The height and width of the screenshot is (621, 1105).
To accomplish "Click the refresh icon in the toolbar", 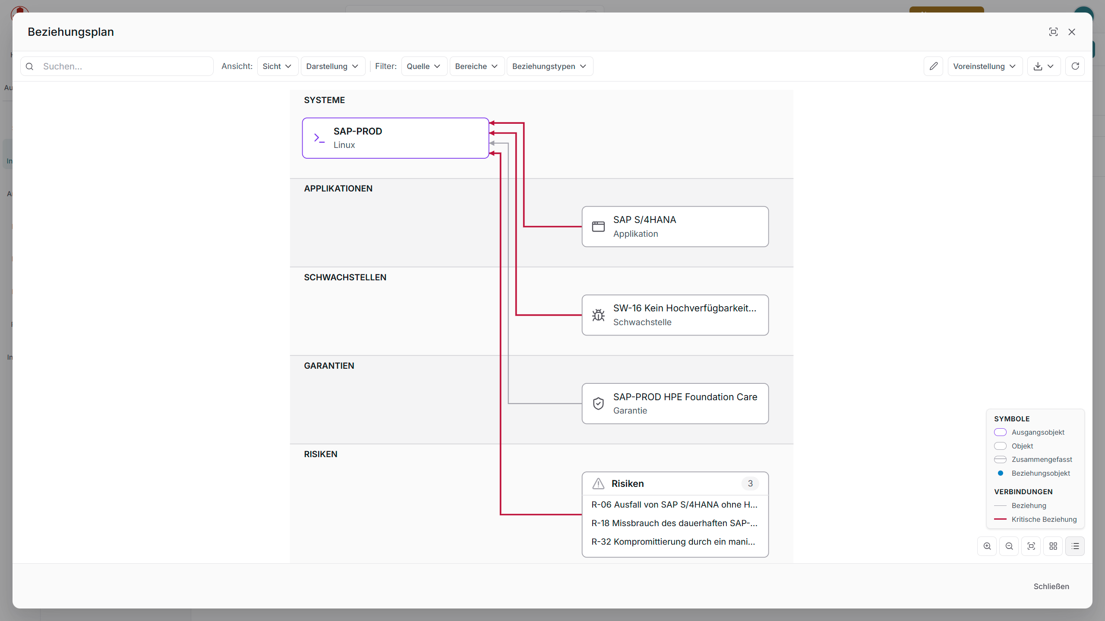I will (1075, 66).
